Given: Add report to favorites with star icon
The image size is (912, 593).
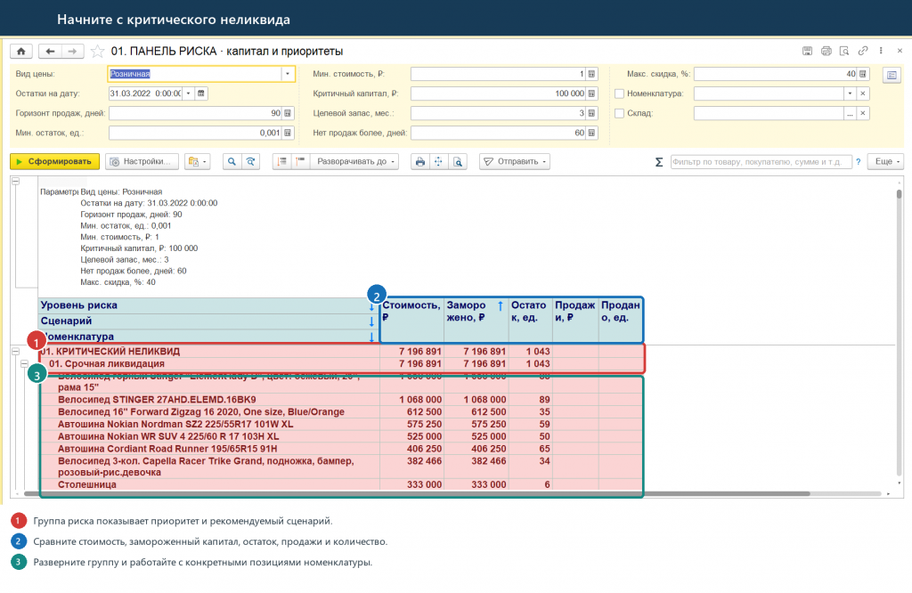Looking at the screenshot, I should [x=98, y=51].
